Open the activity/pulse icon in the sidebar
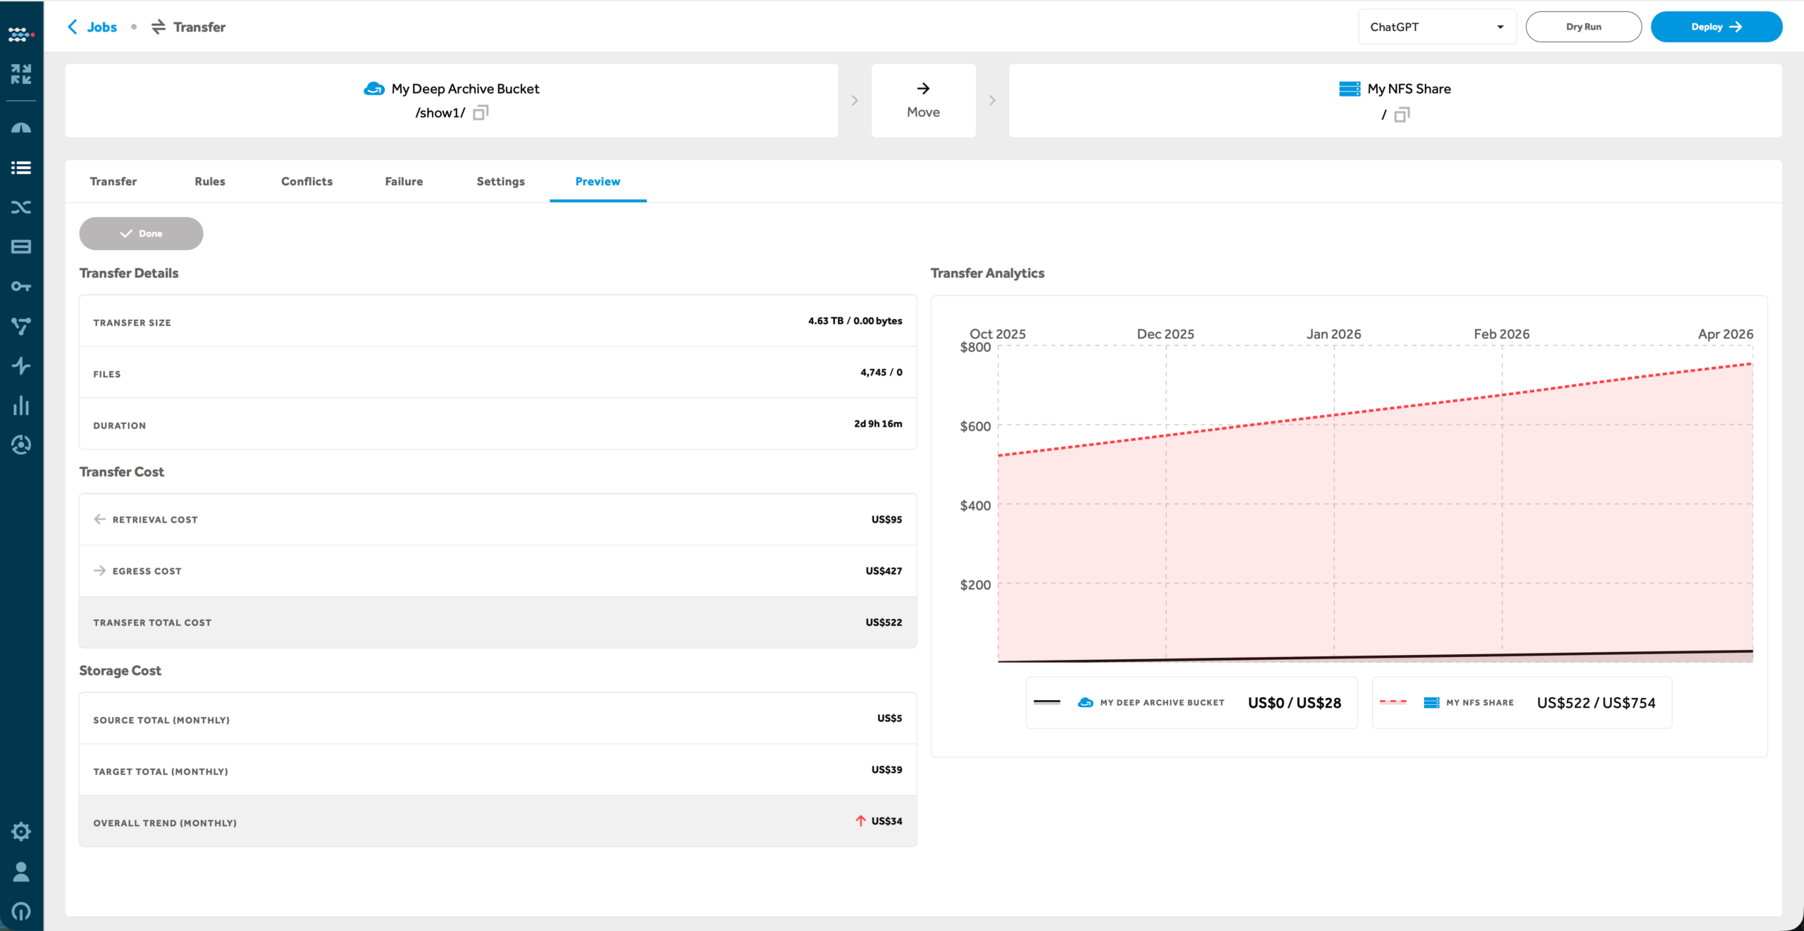Image resolution: width=1804 pixels, height=931 pixels. pyautogui.click(x=21, y=365)
